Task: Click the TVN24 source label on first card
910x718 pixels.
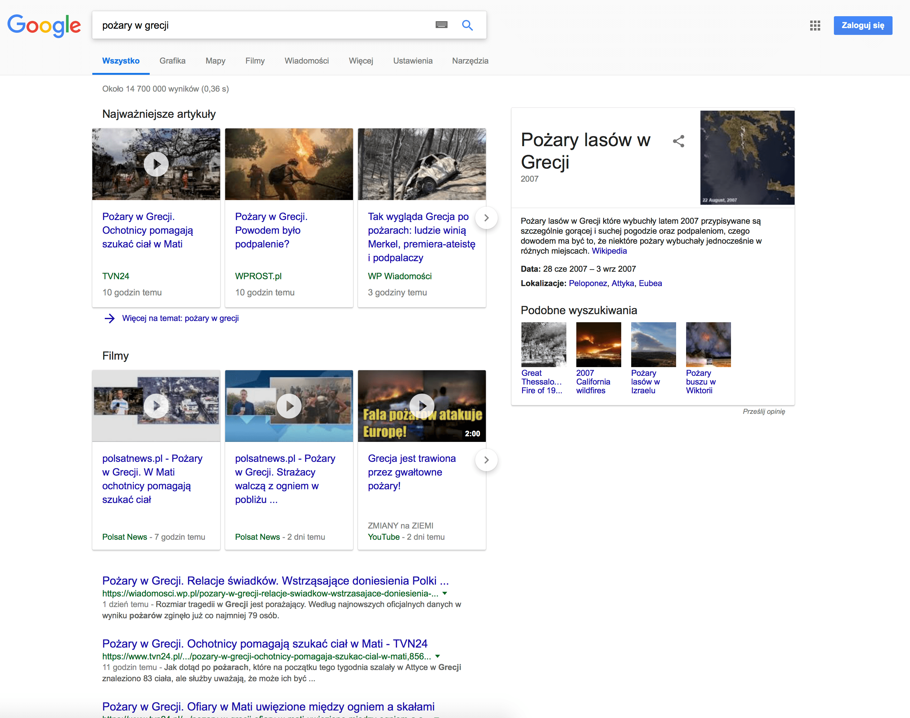Action: [116, 276]
